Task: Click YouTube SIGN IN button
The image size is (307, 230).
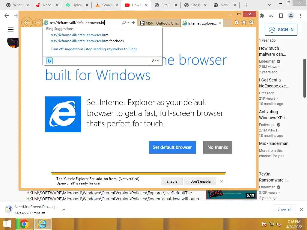Action: (x=281, y=30)
